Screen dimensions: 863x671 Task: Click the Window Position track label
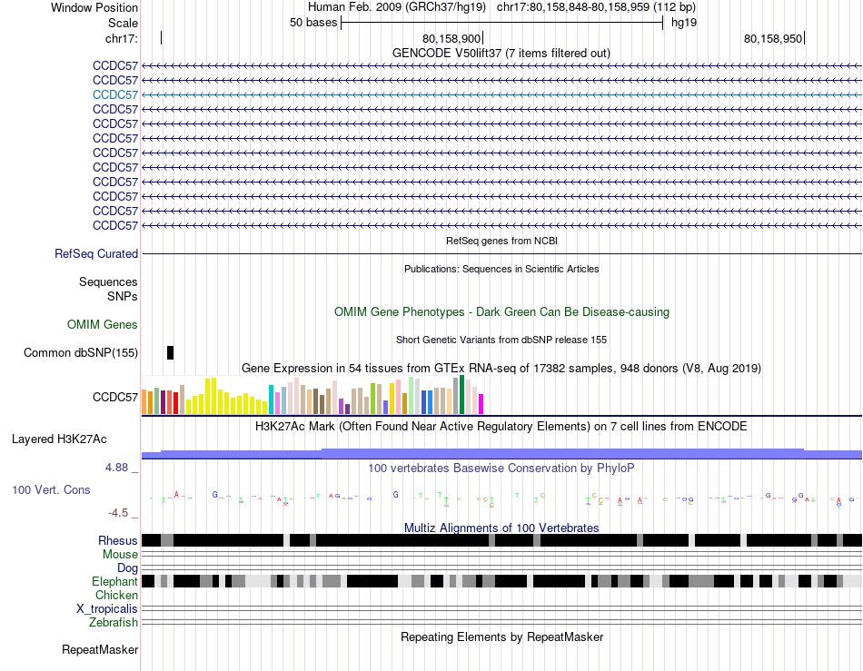(94, 7)
